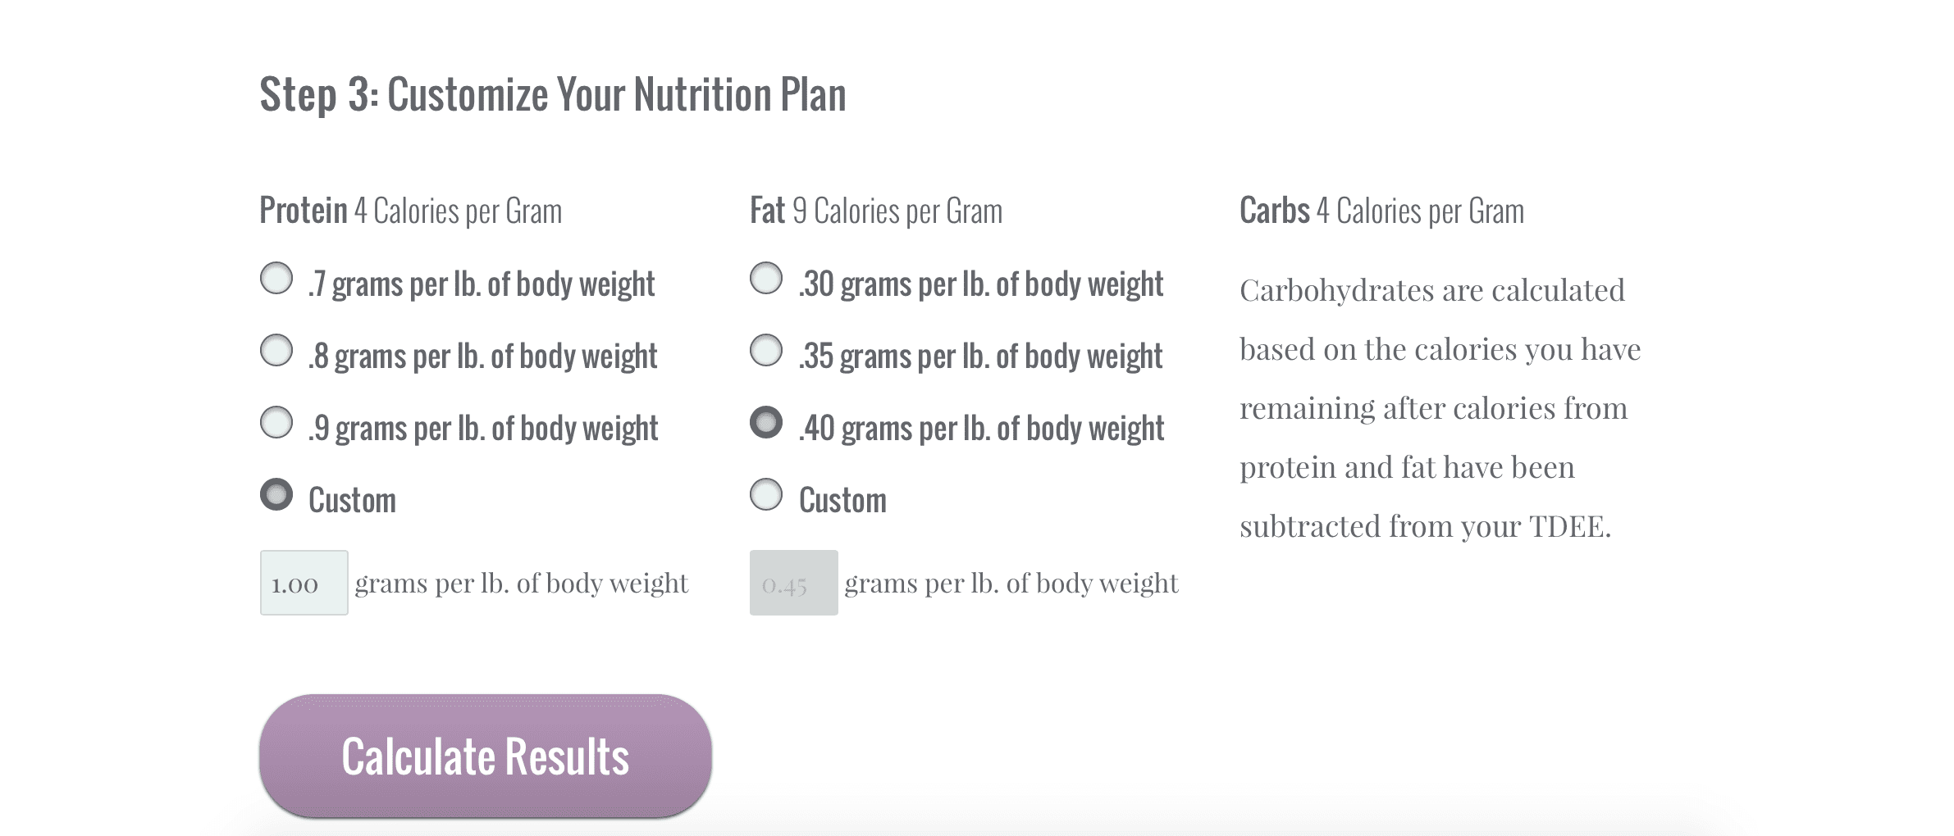1954x836 pixels.
Task: Click the protein custom input showing 1.00
Action: click(304, 583)
